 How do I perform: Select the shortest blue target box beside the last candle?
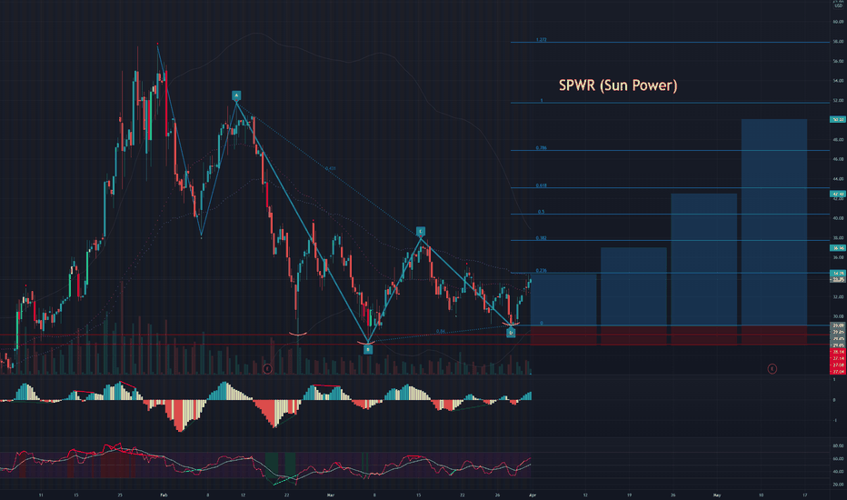(x=563, y=299)
